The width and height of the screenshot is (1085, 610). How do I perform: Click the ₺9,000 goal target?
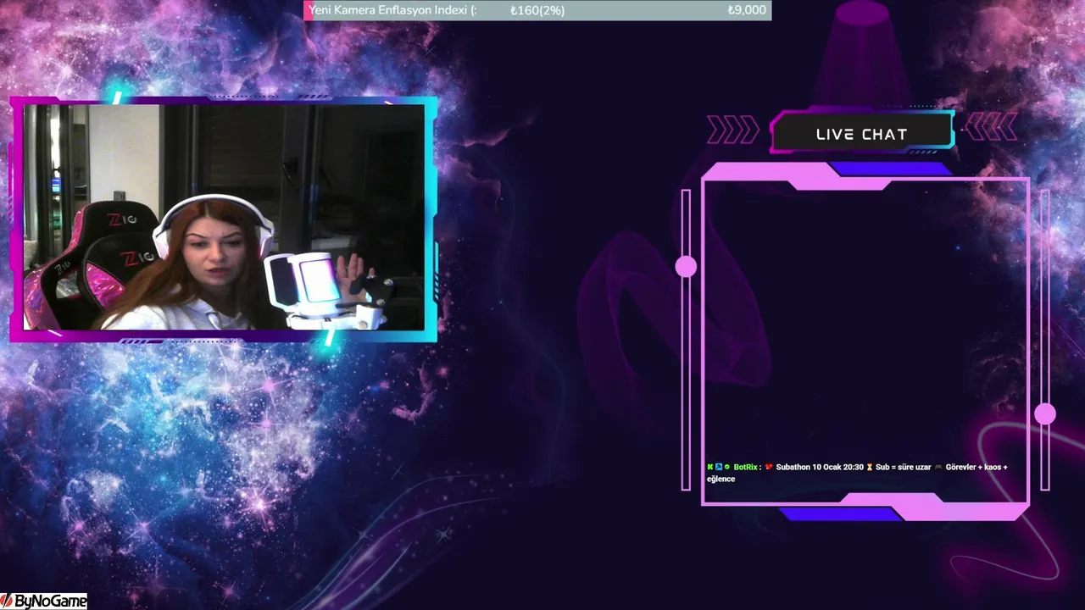click(747, 10)
